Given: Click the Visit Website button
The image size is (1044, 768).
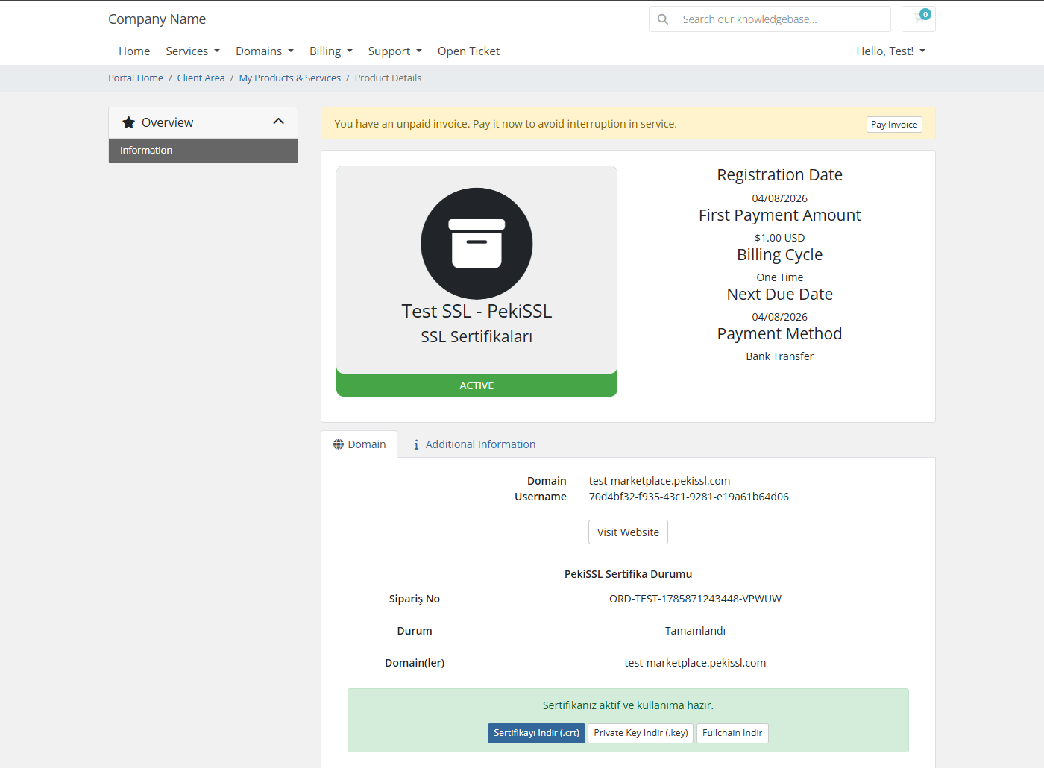Looking at the screenshot, I should 628,532.
